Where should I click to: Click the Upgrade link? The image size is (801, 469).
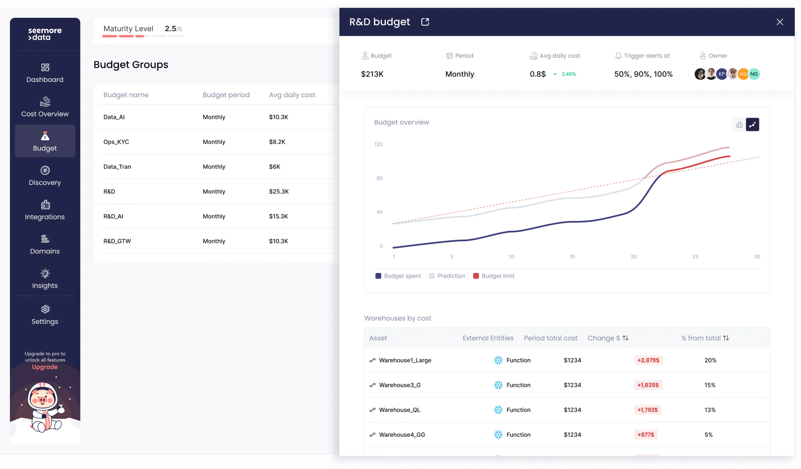point(45,367)
